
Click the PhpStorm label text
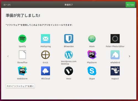92,63
